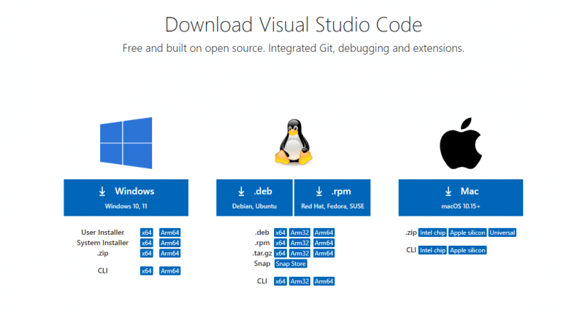Click the Windows 'CLI' row label

coord(103,270)
